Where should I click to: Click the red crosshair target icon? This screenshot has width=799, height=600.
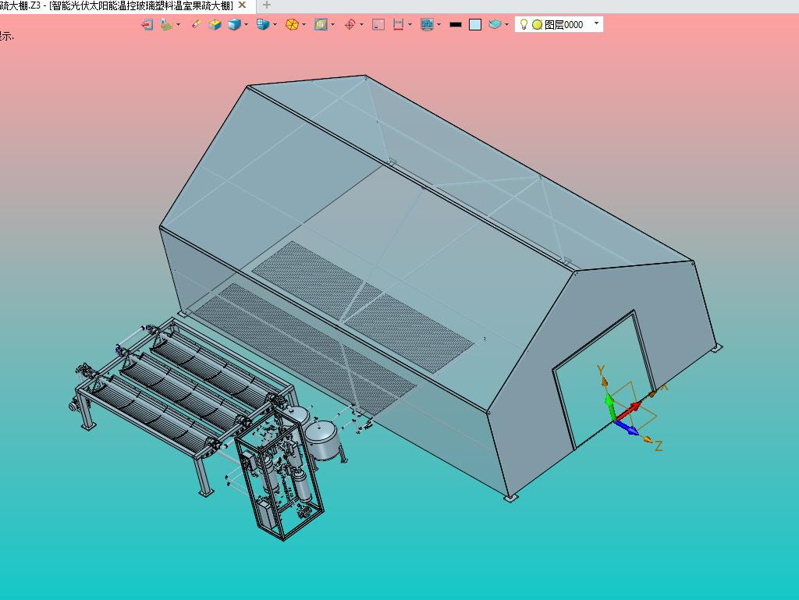pyautogui.click(x=350, y=24)
